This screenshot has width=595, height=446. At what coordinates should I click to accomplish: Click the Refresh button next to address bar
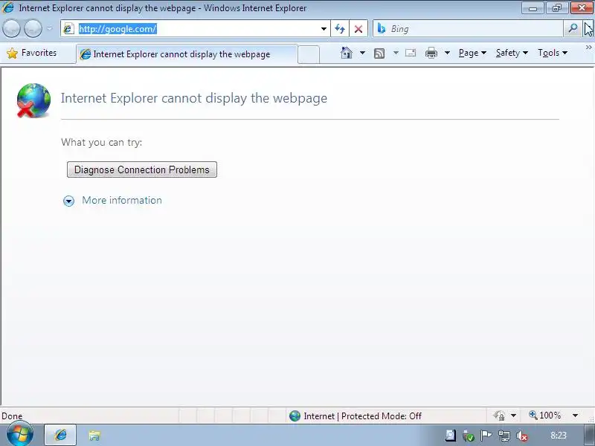pos(340,29)
